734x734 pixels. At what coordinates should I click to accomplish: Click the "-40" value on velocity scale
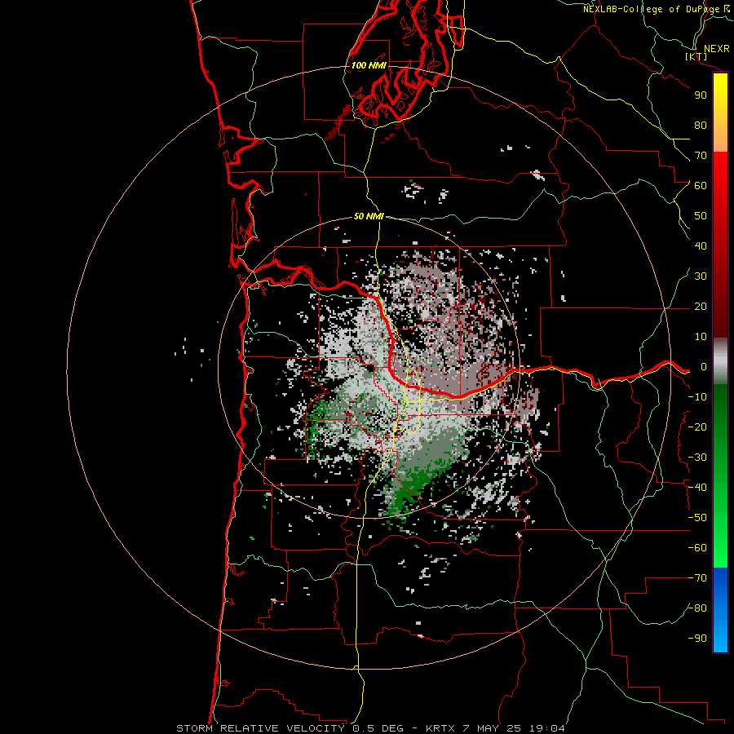[697, 488]
